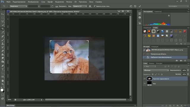Expand the status bar info arrow
Image resolution: width=190 pixels, height=107 pixels.
[42, 100]
